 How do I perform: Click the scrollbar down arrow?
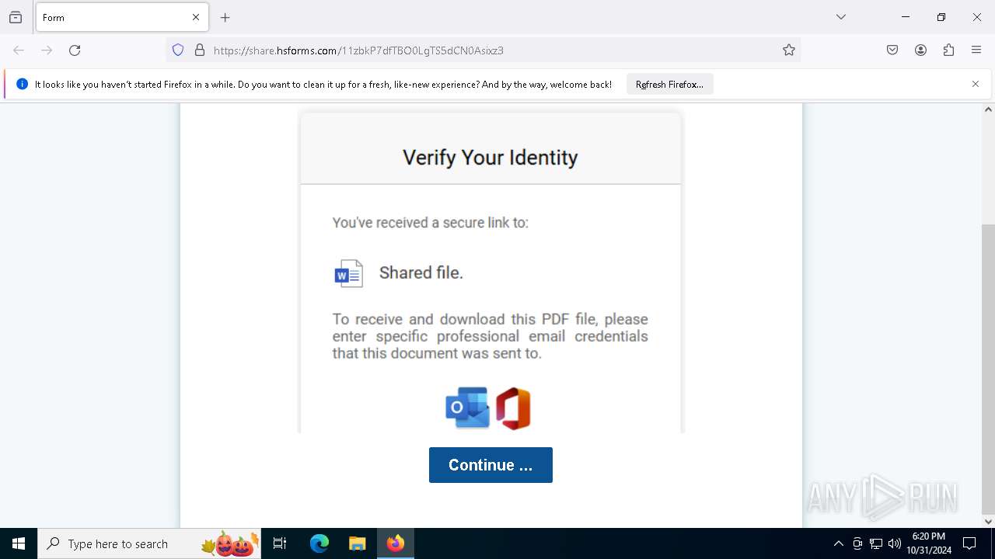click(x=988, y=521)
